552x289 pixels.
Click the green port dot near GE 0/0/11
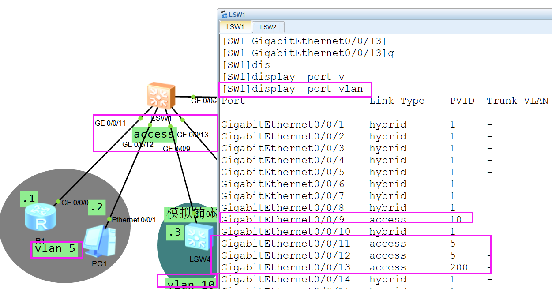click(x=140, y=118)
